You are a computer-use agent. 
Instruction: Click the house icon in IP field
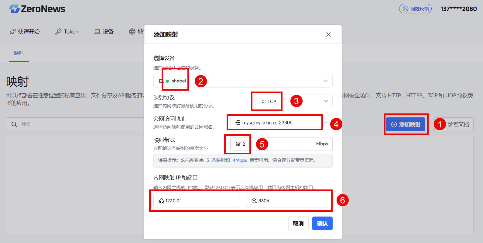[x=162, y=201]
